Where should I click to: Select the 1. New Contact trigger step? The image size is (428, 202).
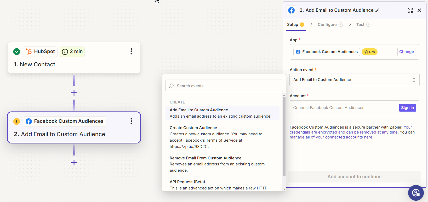tap(74, 58)
